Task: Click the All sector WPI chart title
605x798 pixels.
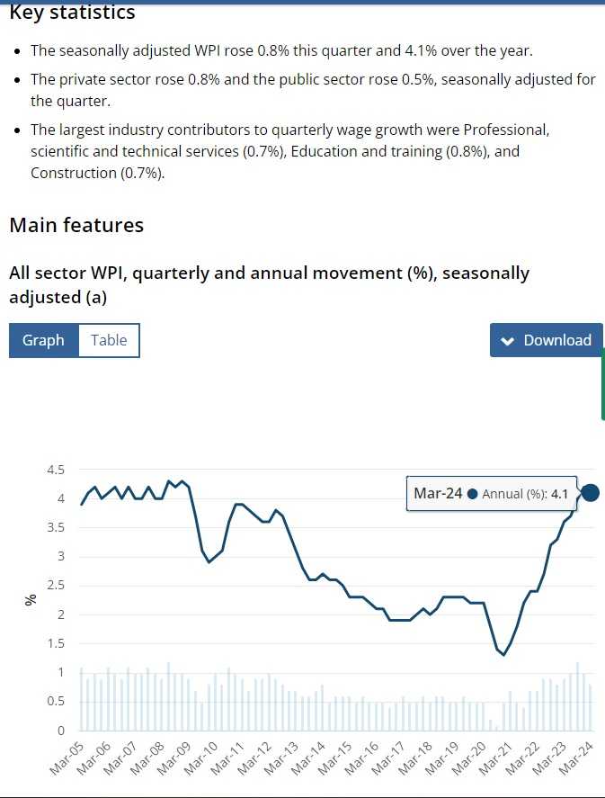Action: pyautogui.click(x=269, y=284)
